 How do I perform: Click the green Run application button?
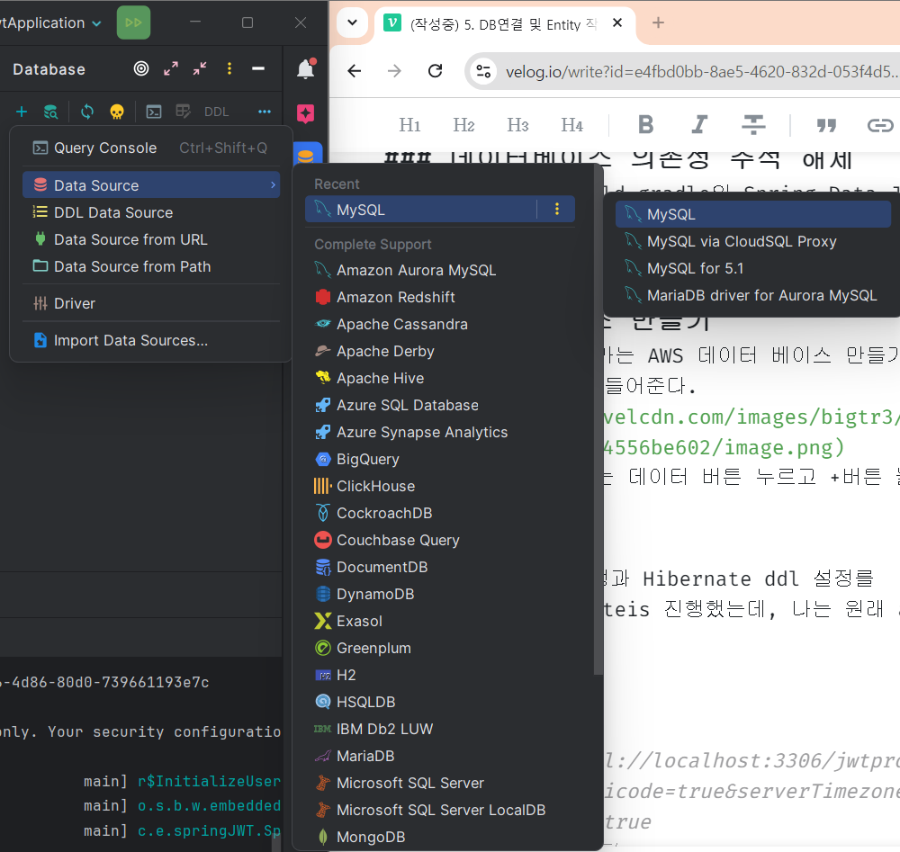(x=133, y=22)
